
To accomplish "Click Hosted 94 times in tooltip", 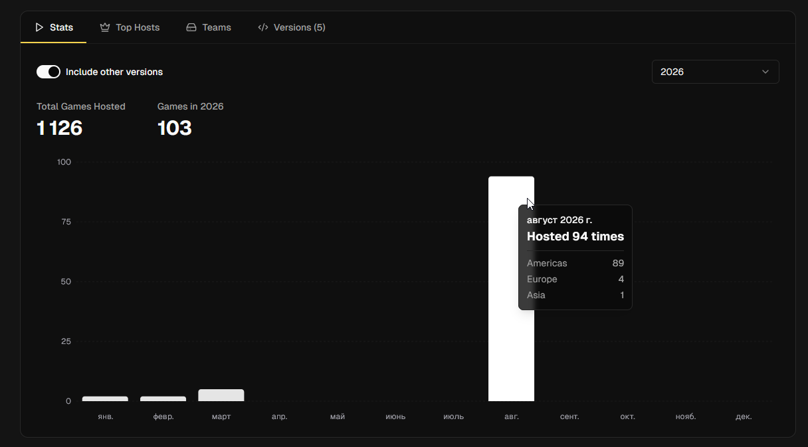I will 575,236.
